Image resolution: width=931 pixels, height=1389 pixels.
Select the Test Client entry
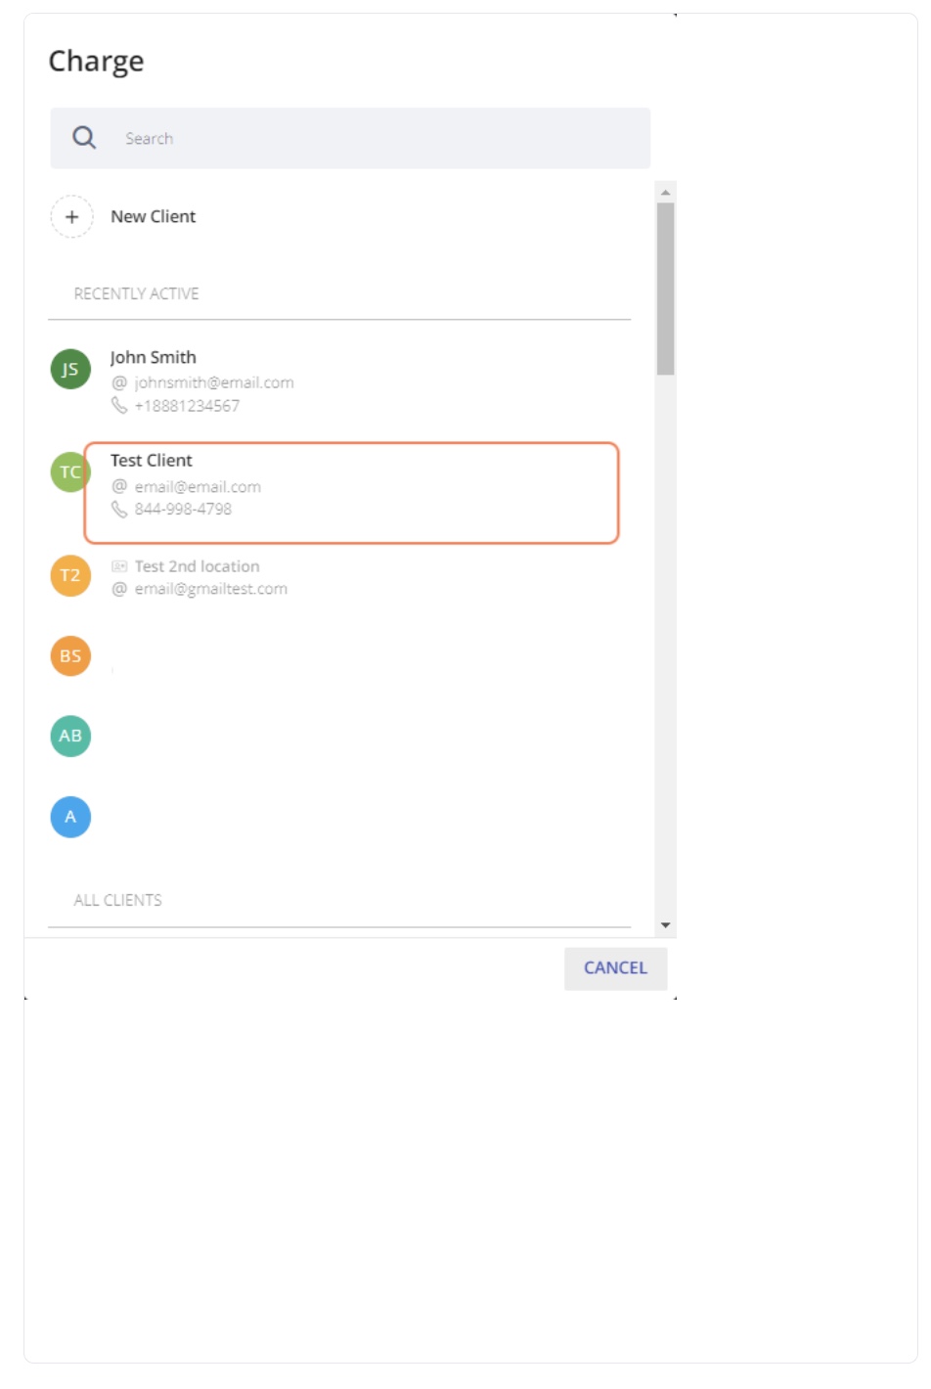click(x=352, y=492)
